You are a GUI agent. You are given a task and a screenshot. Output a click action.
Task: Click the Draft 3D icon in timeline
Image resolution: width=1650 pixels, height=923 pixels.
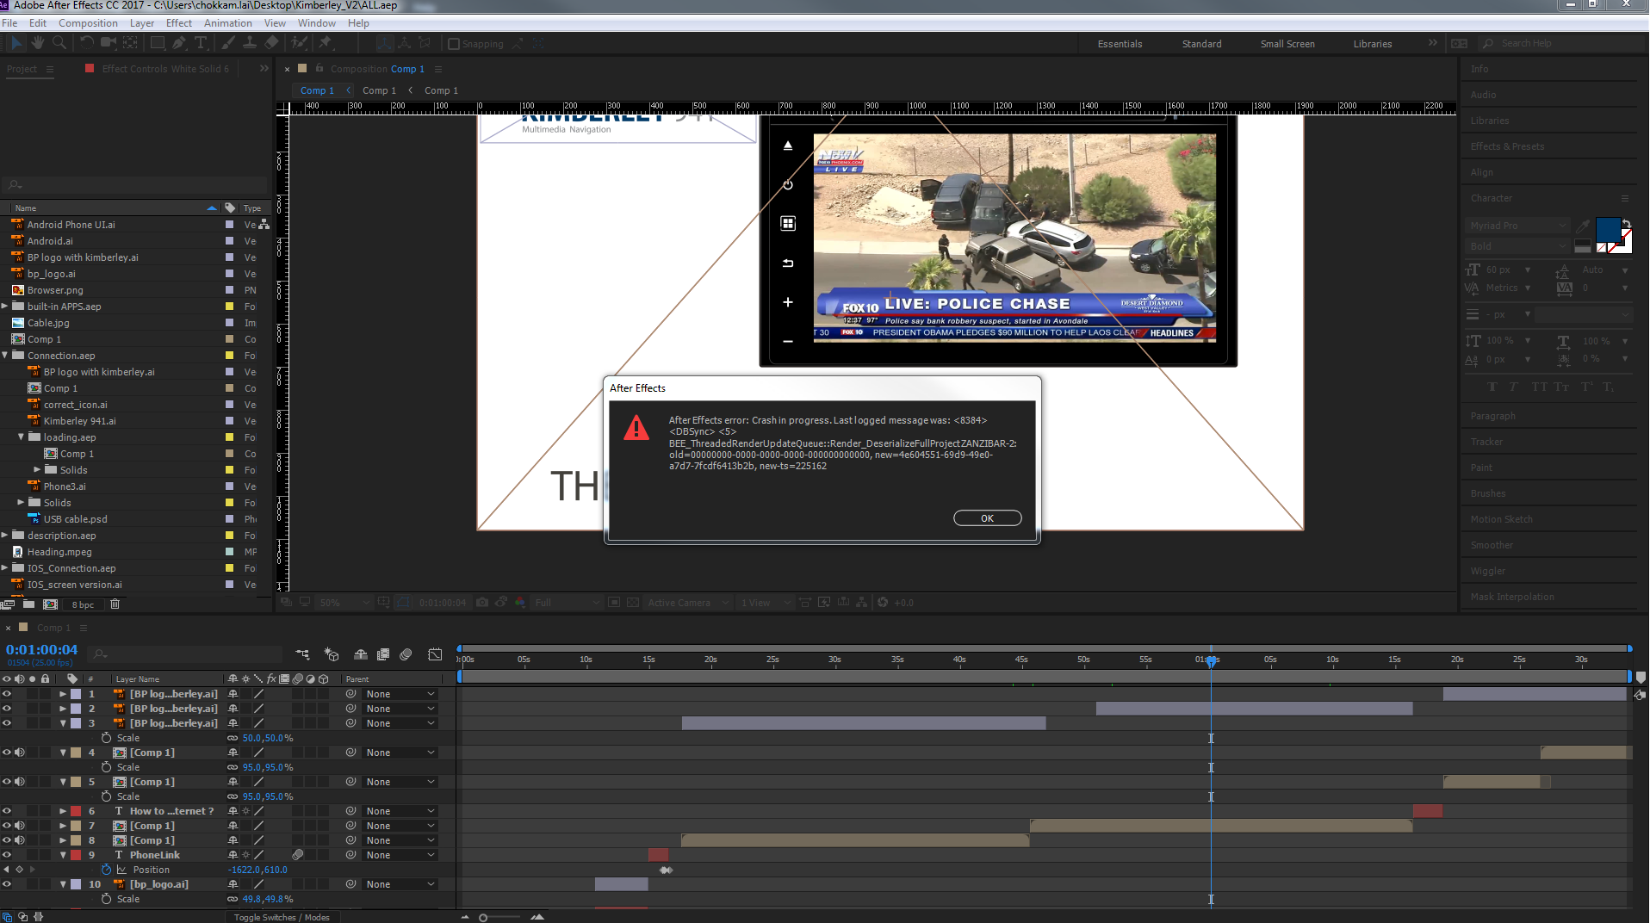point(332,654)
